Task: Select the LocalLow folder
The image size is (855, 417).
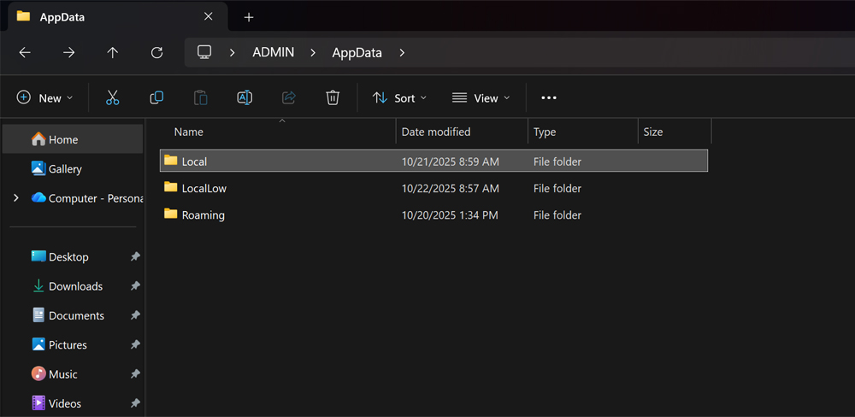Action: (x=203, y=188)
